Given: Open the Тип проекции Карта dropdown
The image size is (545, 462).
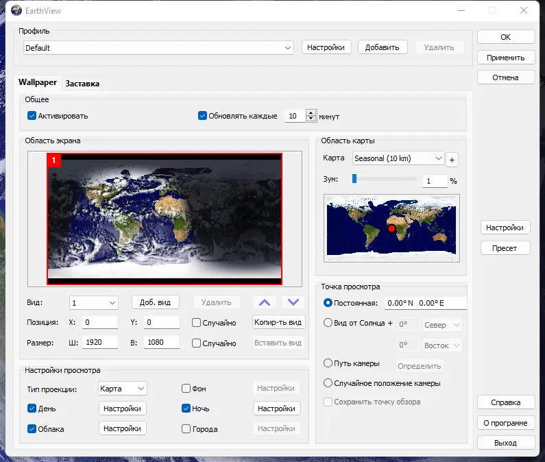Looking at the screenshot, I should 122,388.
